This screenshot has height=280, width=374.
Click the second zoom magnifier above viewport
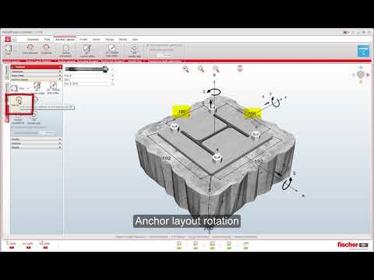pos(201,69)
